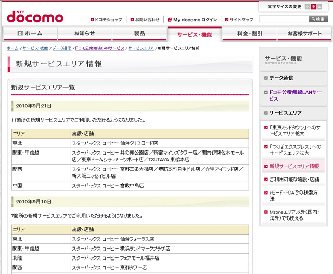The image size is (333, 274).
Task: Click the 検索 search button
Action: 318,19
